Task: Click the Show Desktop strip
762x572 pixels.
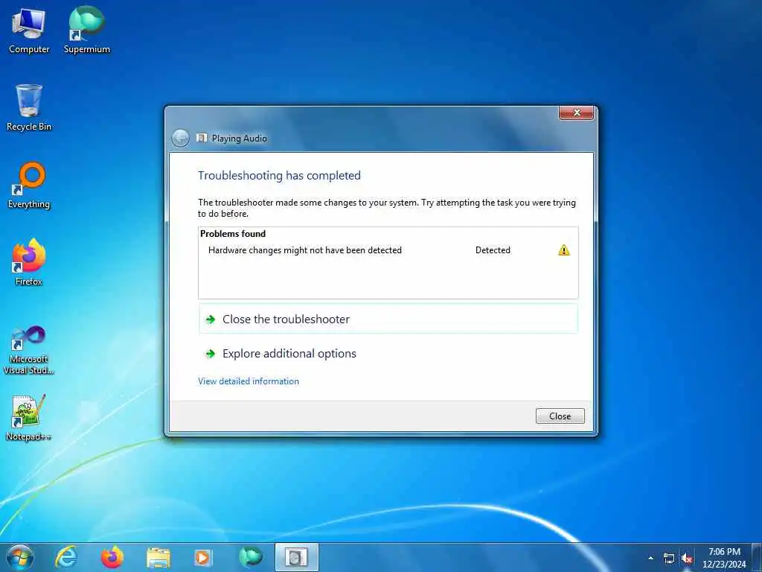Action: (x=757, y=558)
